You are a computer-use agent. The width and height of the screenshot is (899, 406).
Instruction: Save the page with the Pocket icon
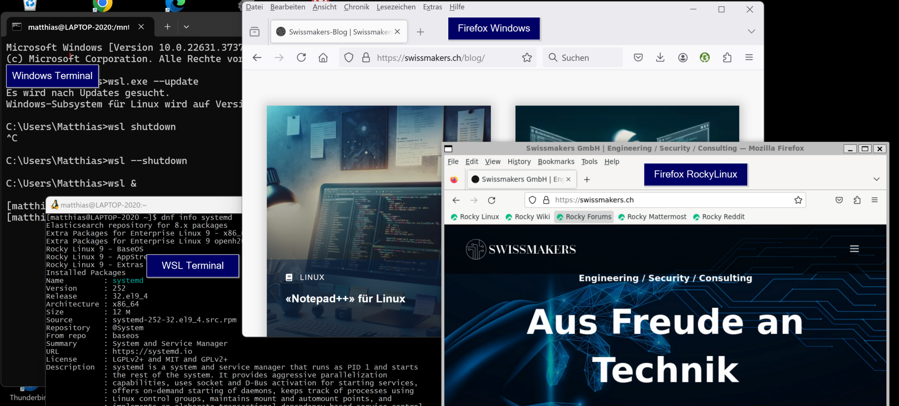[x=638, y=57]
